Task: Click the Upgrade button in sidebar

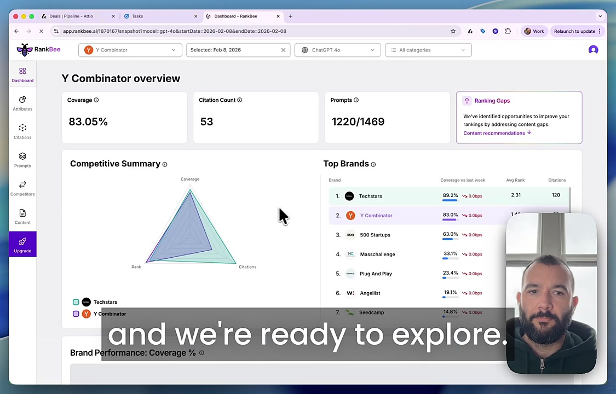Action: click(22, 245)
